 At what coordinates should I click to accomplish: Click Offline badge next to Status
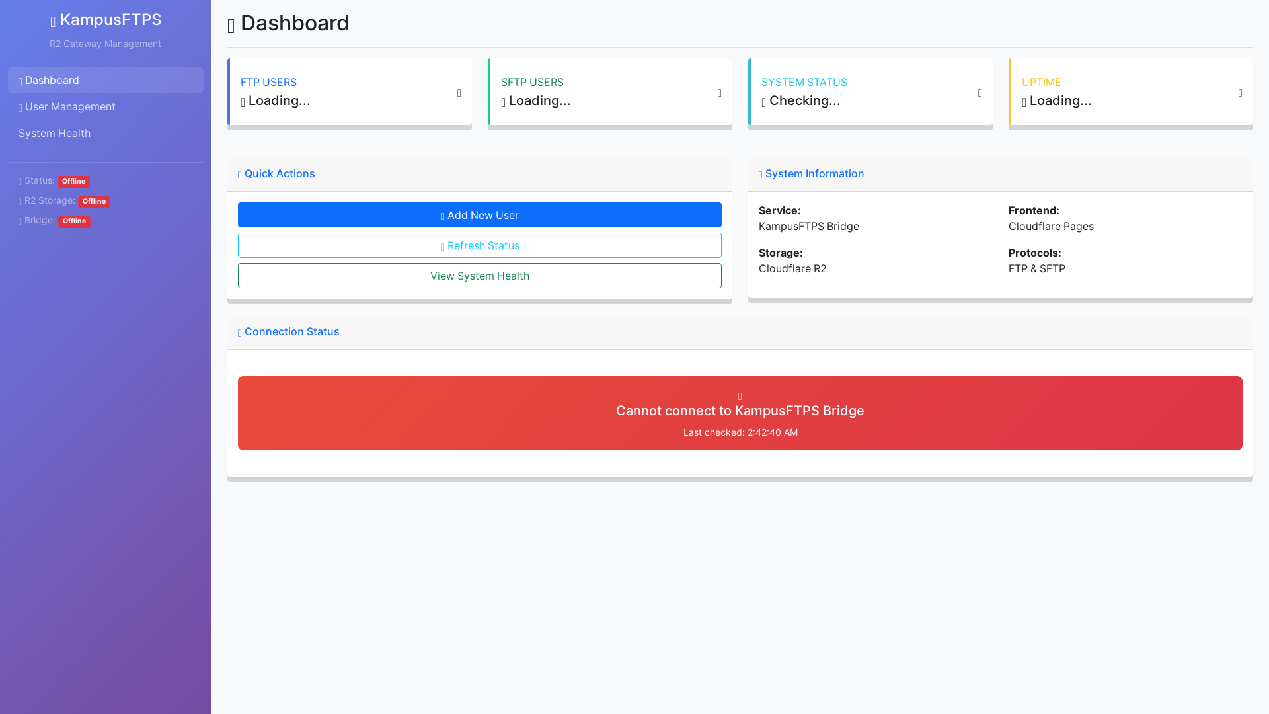(73, 181)
